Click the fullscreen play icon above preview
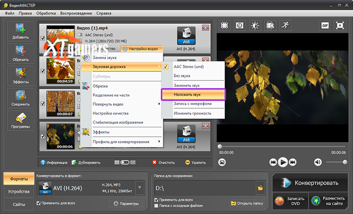353x214 pixels. 340,25
